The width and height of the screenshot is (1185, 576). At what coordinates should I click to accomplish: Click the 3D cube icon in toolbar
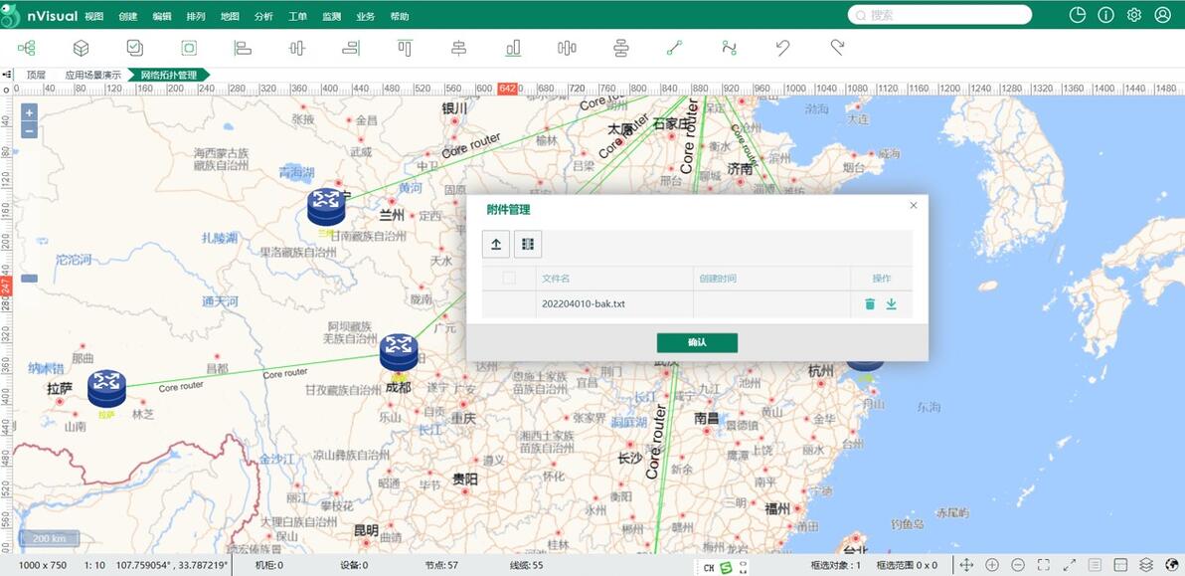click(x=82, y=48)
